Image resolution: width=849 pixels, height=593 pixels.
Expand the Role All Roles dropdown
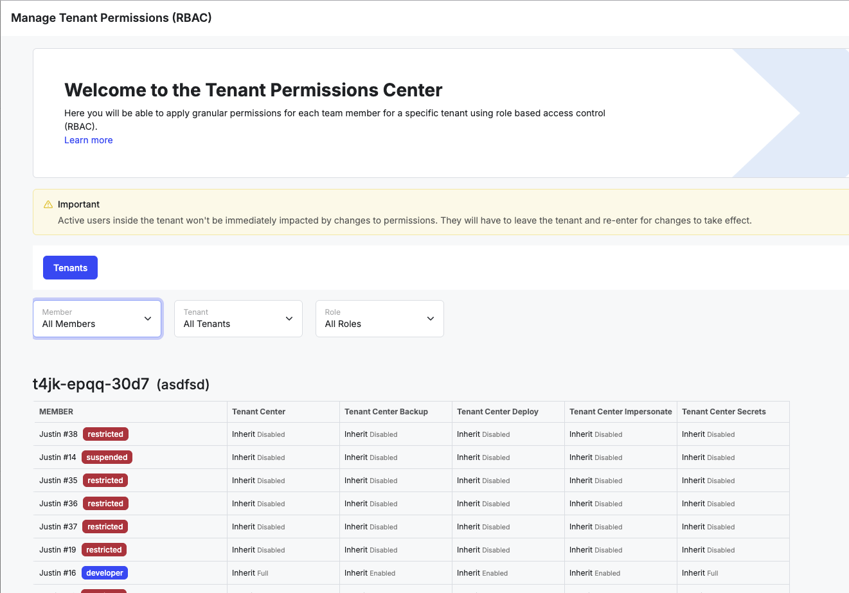tap(380, 319)
